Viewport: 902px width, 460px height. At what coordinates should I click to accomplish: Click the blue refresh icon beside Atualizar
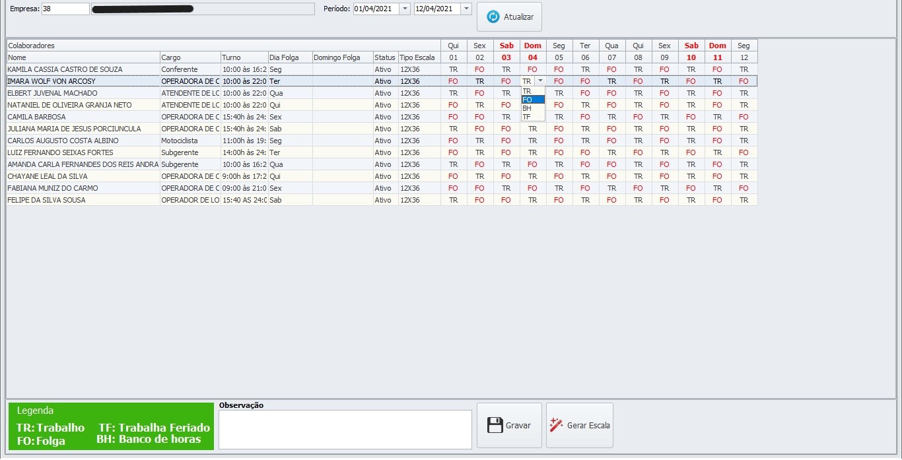point(493,17)
